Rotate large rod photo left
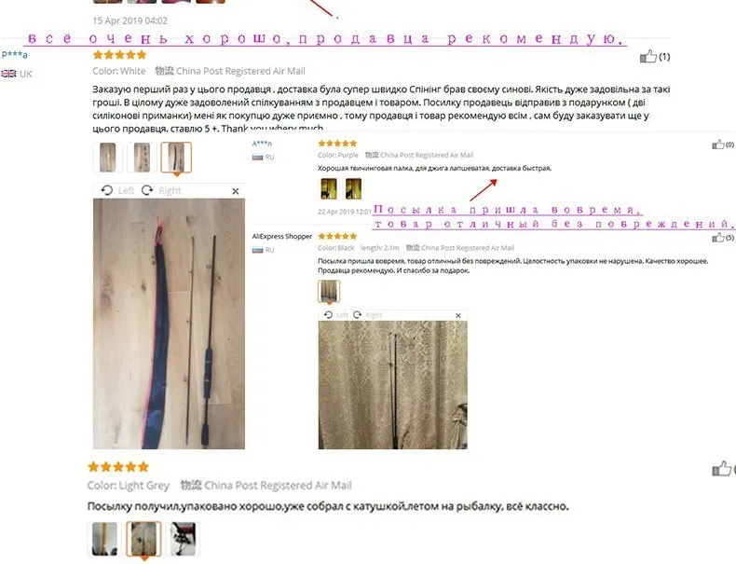736x564 pixels. [x=117, y=190]
